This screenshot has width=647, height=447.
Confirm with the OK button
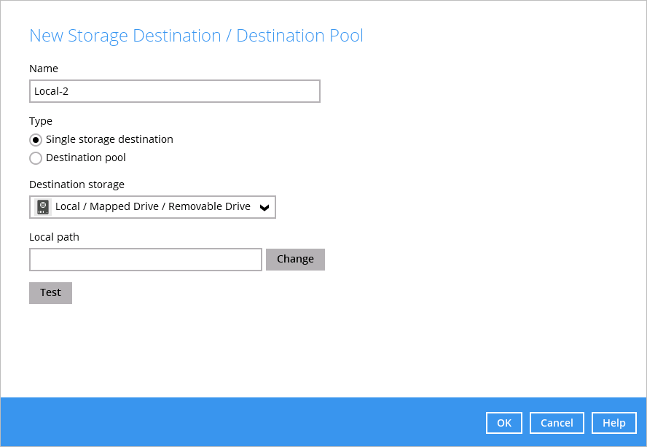coord(504,423)
